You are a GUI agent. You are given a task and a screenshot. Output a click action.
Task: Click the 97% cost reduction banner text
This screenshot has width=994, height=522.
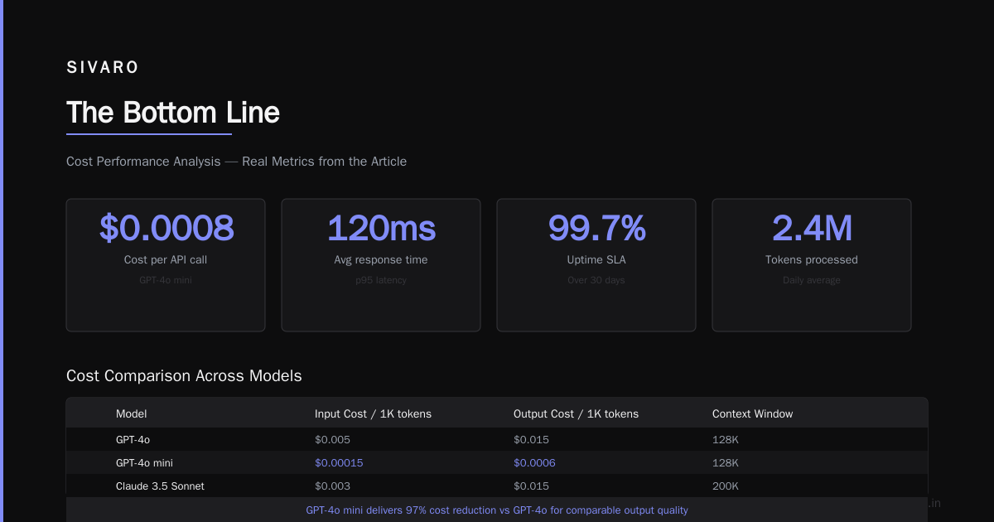click(x=497, y=510)
